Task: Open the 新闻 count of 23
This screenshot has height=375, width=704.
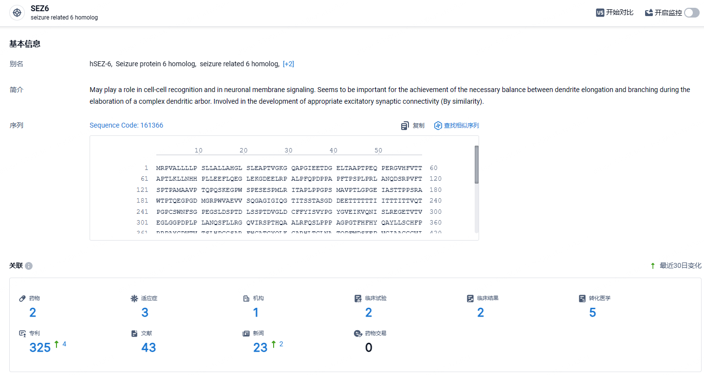Action: [260, 348]
